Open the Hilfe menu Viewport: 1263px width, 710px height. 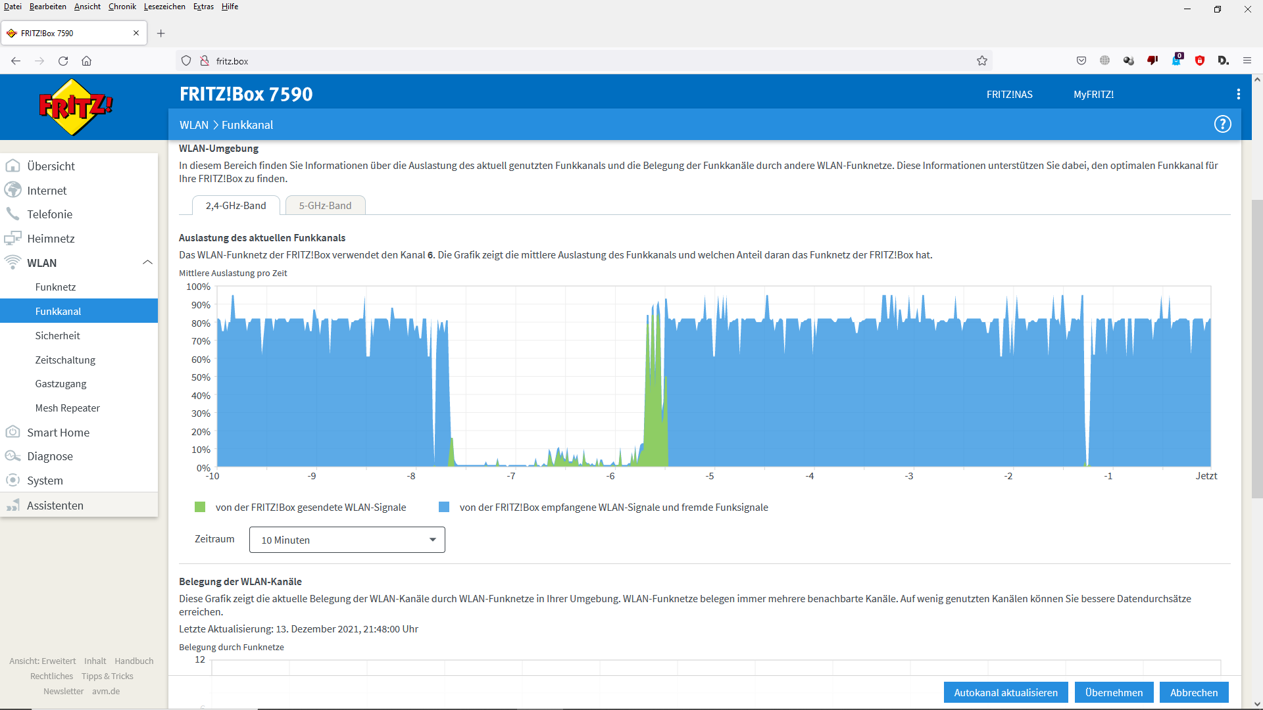[x=230, y=7]
